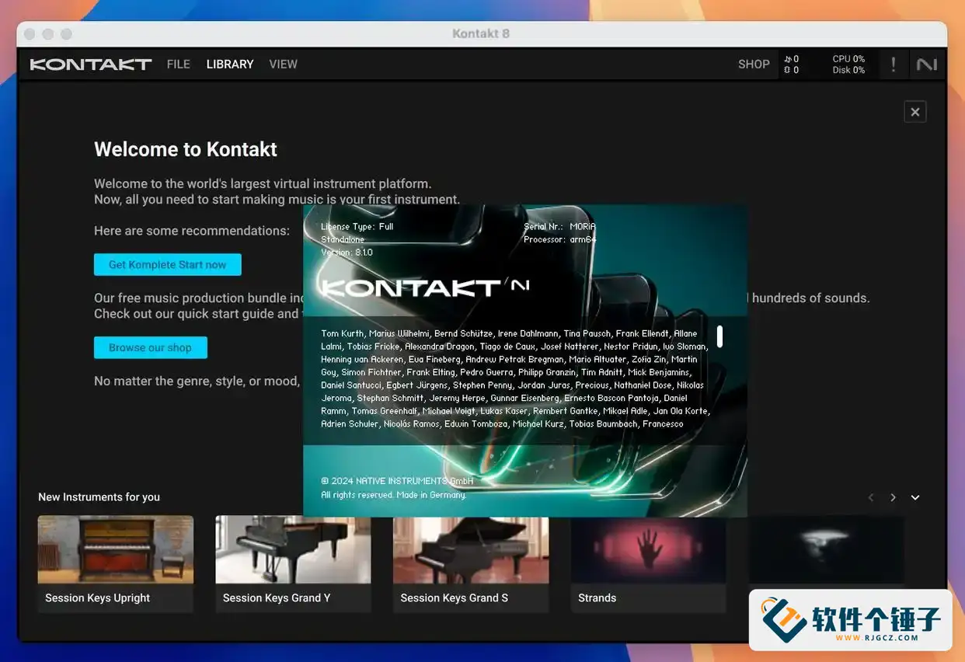Screen dimensions: 965x662
Task: Click the large KONTAKT logo in the about box
Action: [x=425, y=287]
